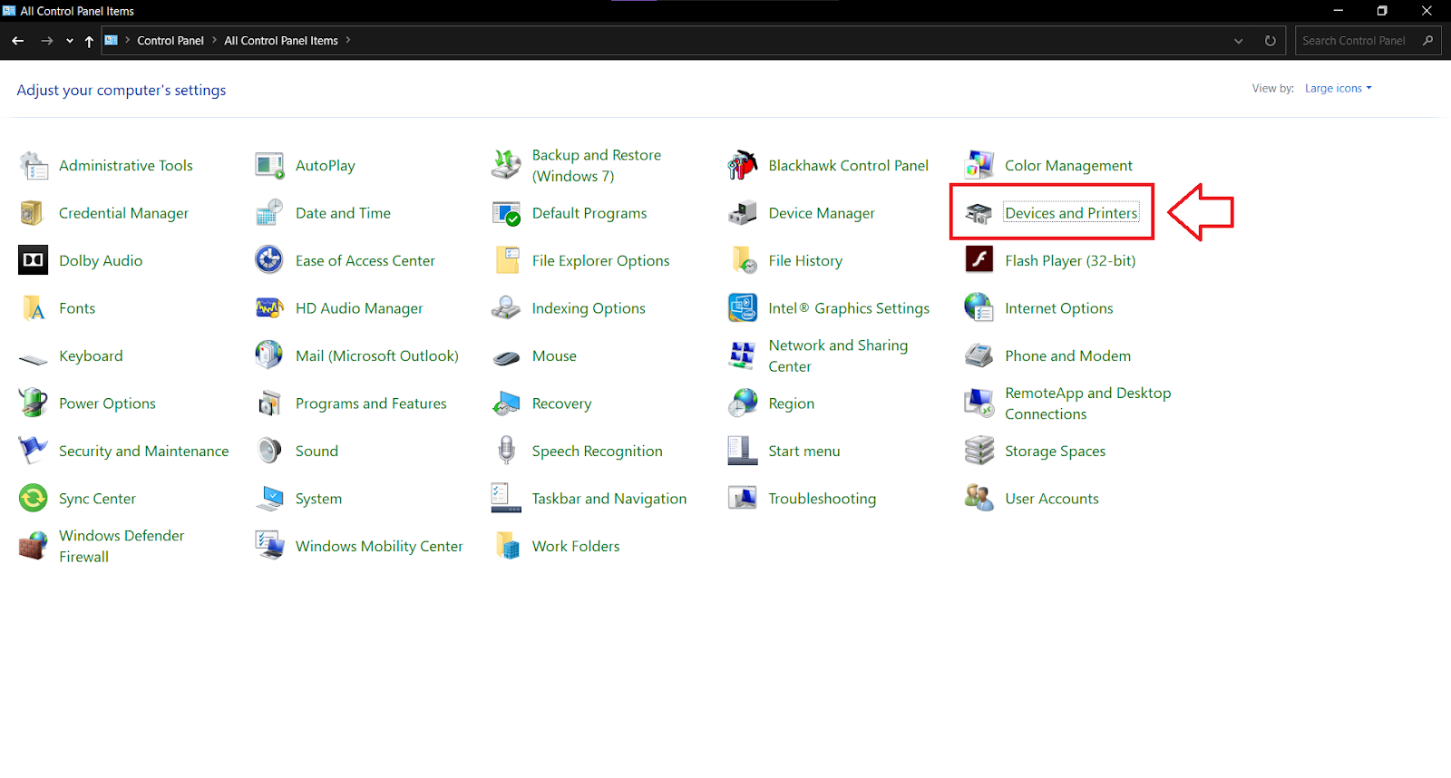
Task: Click the File History icon
Action: (x=743, y=260)
